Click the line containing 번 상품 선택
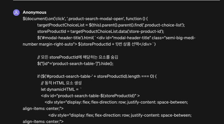The image size is (224, 124). pyautogui.click(x=89, y=44)
